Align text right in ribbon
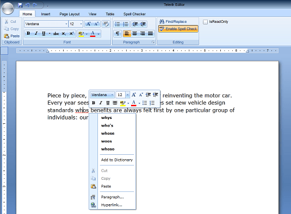Viewport: 291px width, 214px height. coord(143,34)
